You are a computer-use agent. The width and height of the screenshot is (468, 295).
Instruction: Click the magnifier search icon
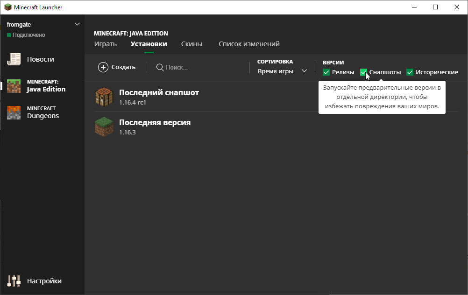[160, 67]
